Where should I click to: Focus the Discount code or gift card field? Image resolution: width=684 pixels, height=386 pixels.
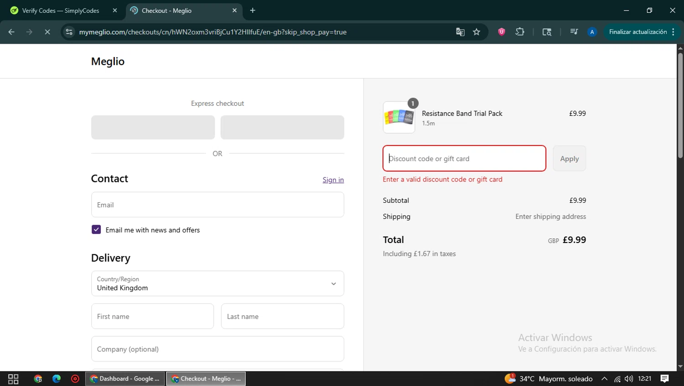464,159
